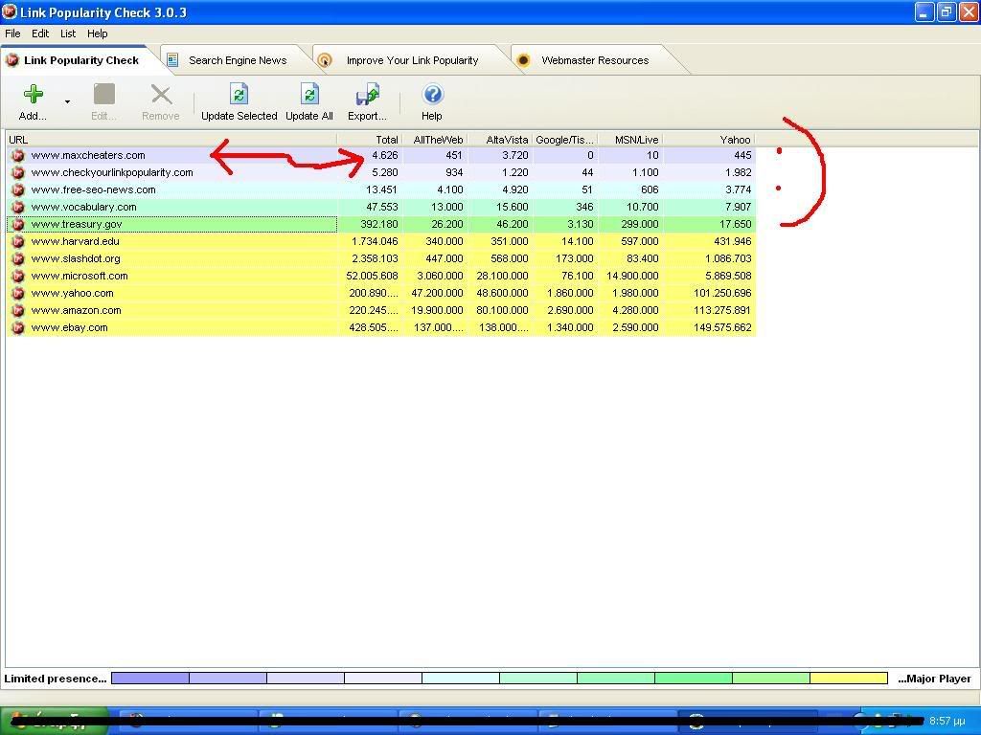Click the icon beside www.harvard.edu
This screenshot has height=735, width=981.
coord(17,241)
